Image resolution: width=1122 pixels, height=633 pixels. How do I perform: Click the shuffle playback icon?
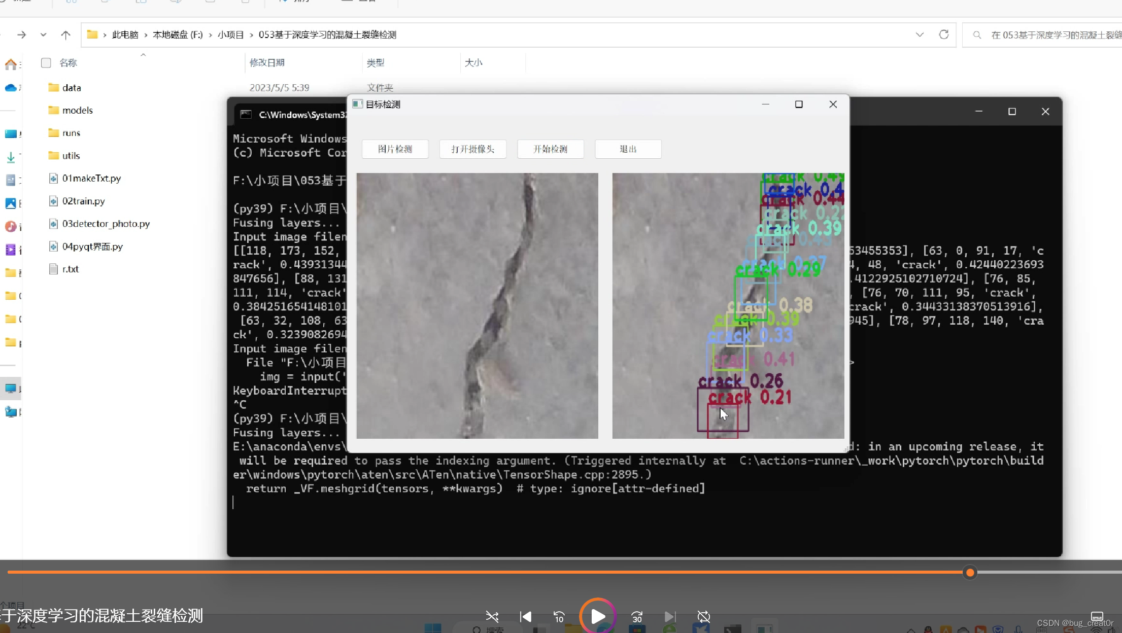coord(492,616)
